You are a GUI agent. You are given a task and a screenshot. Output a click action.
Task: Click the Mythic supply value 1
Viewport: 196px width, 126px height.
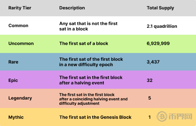[150, 117]
